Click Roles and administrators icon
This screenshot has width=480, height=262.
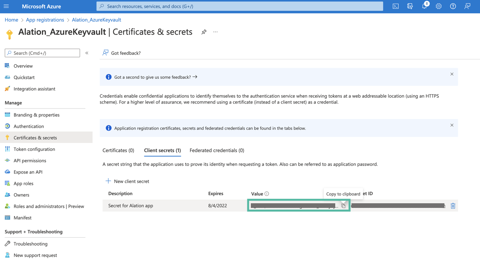(7, 206)
